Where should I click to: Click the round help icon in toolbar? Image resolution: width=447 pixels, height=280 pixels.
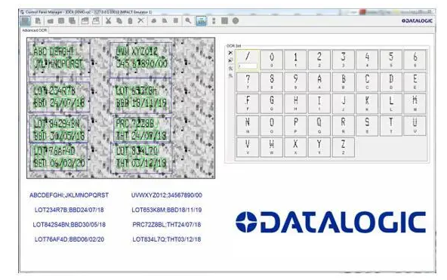236,21
